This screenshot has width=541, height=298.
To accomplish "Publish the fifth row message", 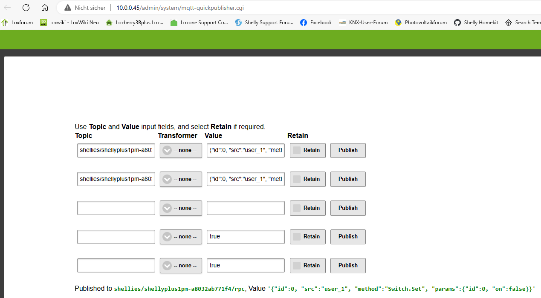I will 348,265.
